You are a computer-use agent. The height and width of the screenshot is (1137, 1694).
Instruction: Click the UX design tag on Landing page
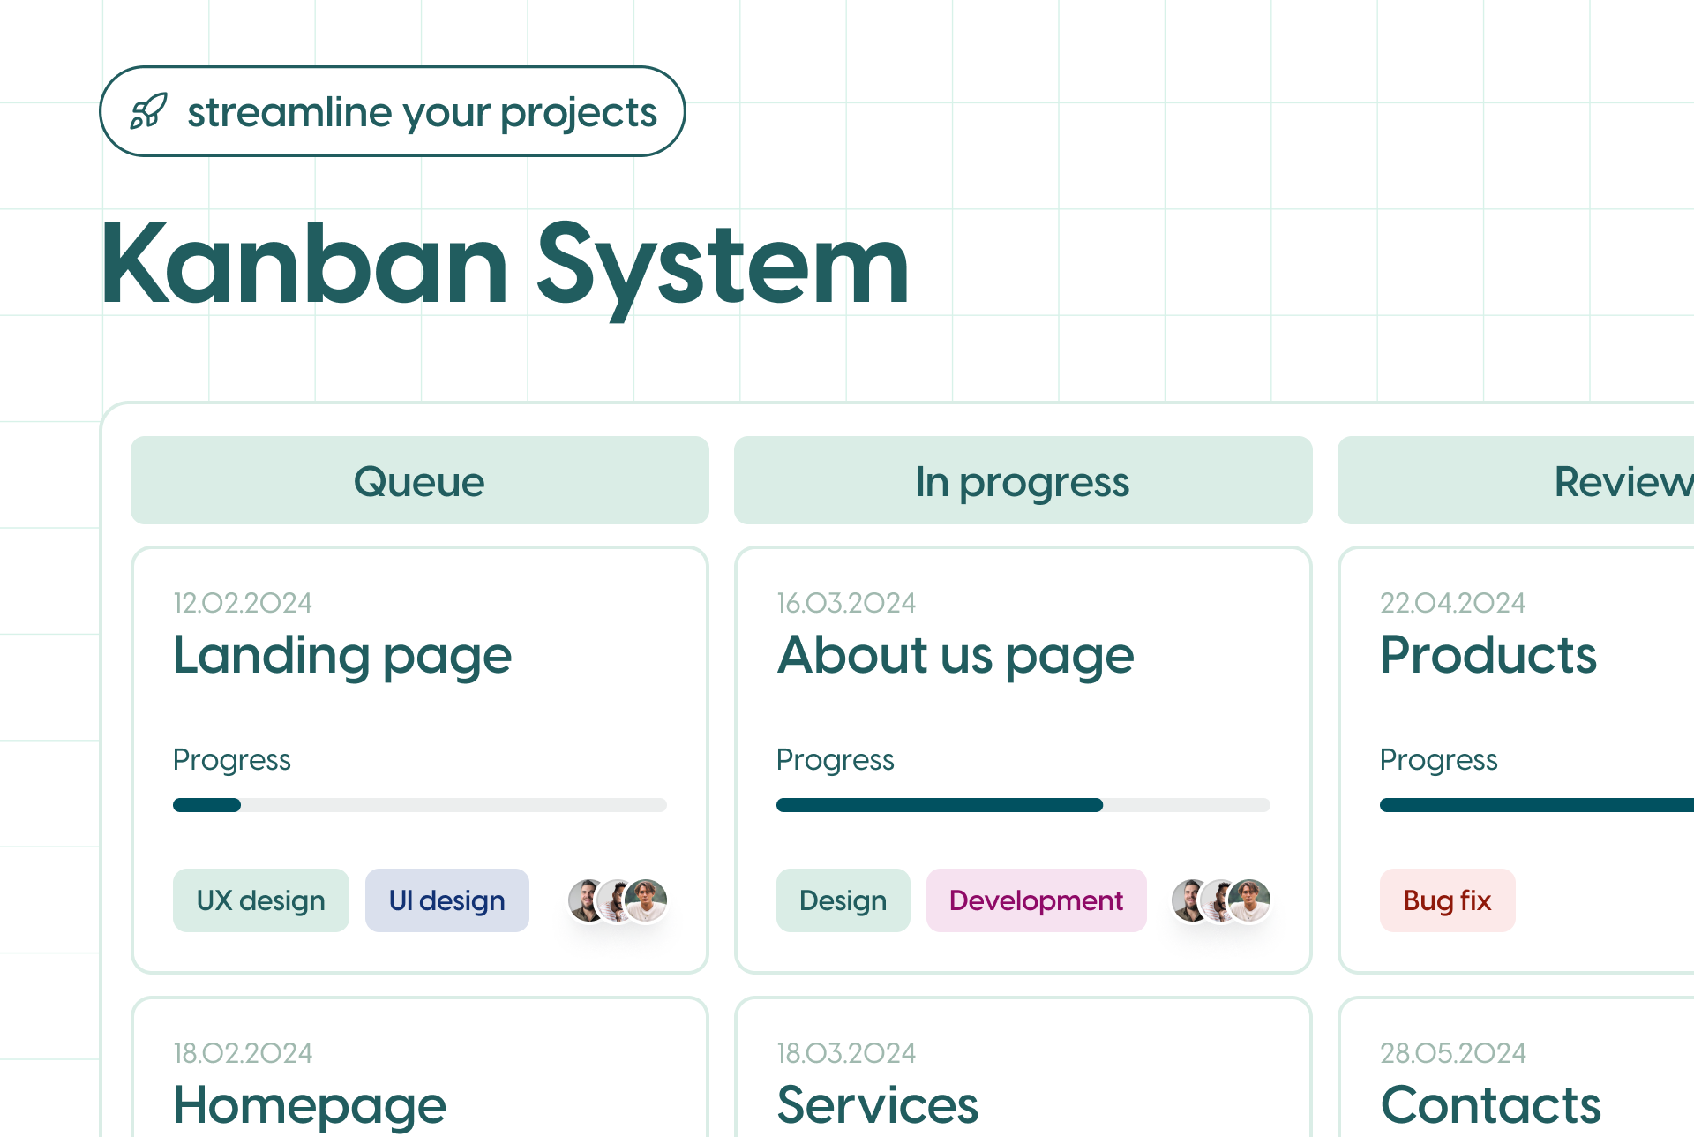point(259,901)
